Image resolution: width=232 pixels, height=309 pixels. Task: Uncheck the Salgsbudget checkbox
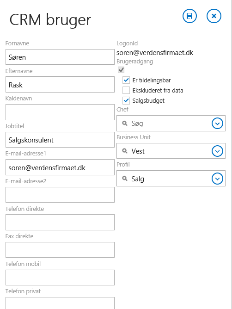coord(126,100)
